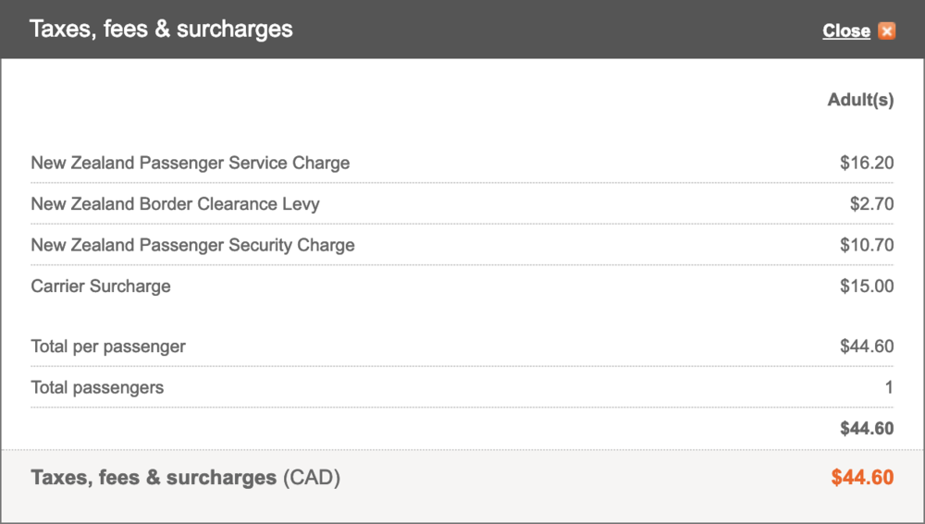The height and width of the screenshot is (524, 925).
Task: Click the Carrier Surcharge row label
Action: click(101, 286)
